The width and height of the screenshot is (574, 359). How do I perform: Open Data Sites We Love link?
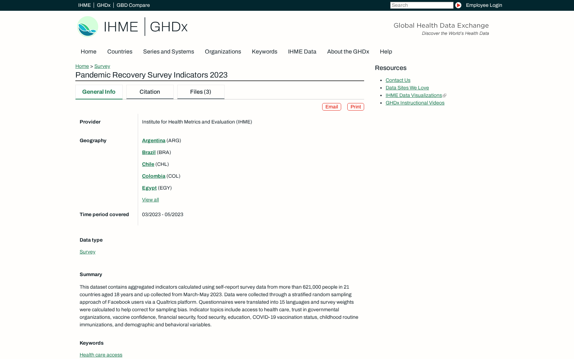coord(407,88)
